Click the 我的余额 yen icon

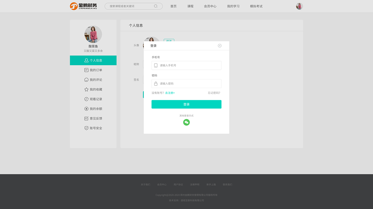tap(86, 109)
